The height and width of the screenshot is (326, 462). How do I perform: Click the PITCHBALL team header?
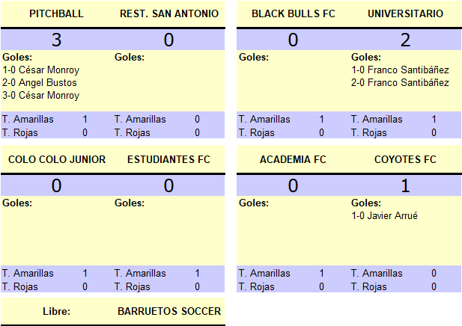coord(56,13)
